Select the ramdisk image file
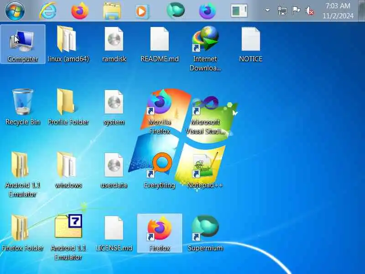The width and height of the screenshot is (365, 274). point(114,44)
